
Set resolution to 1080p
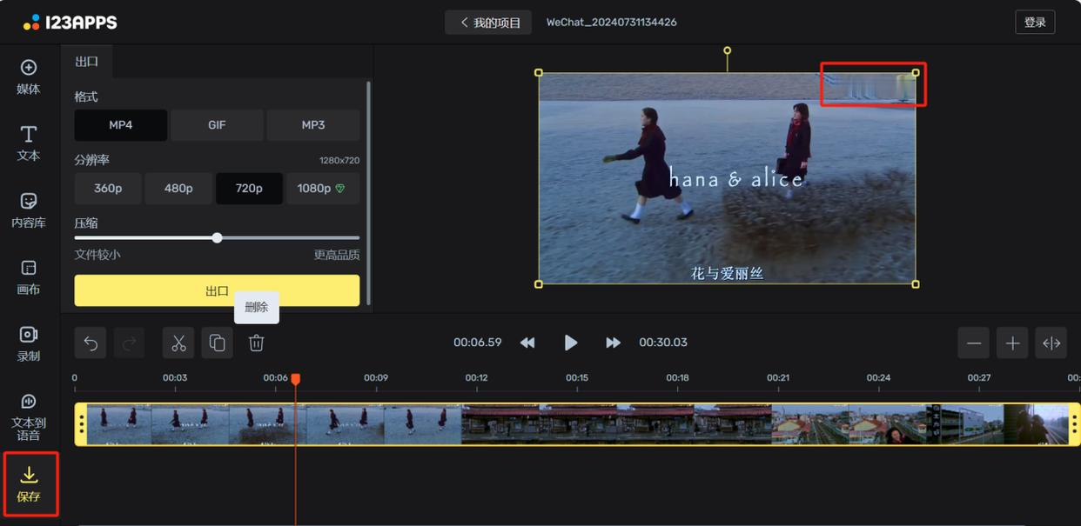(x=322, y=189)
